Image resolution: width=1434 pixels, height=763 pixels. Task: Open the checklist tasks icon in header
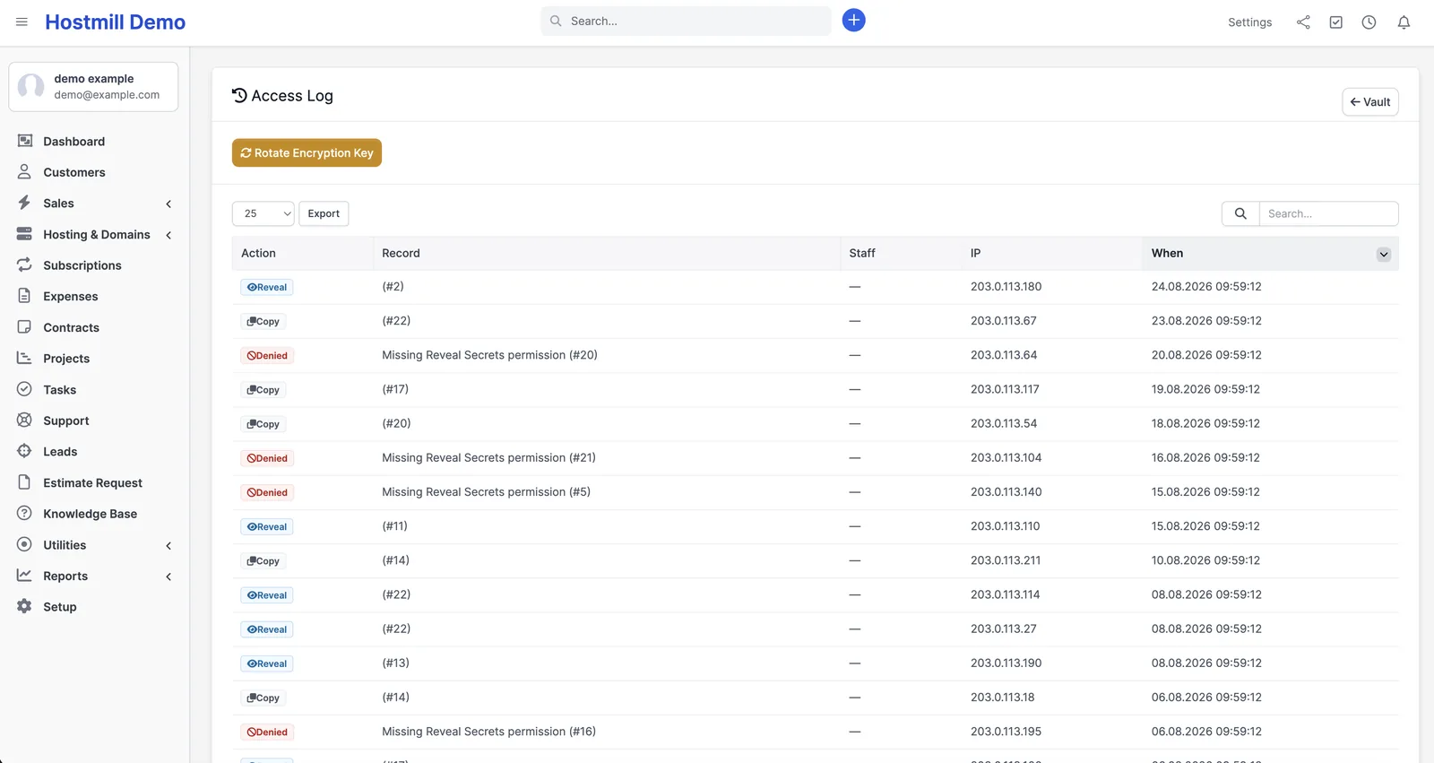(x=1335, y=22)
